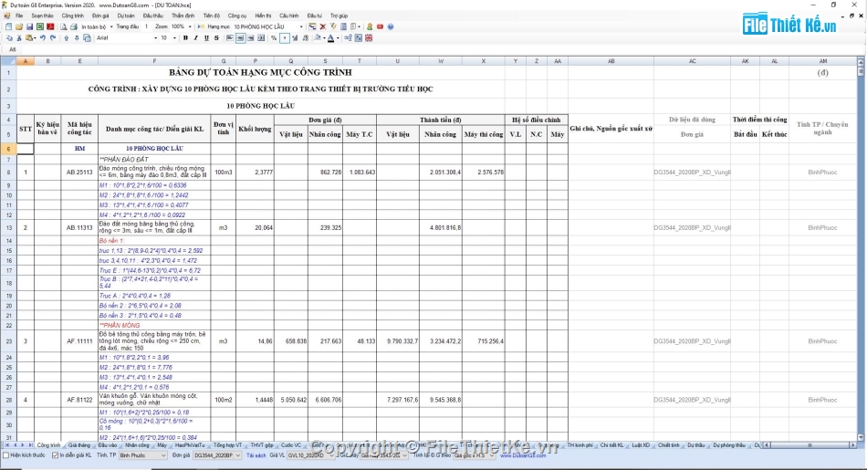Open the 'Tiến độ' menu
867x470 pixels.
[x=211, y=16]
